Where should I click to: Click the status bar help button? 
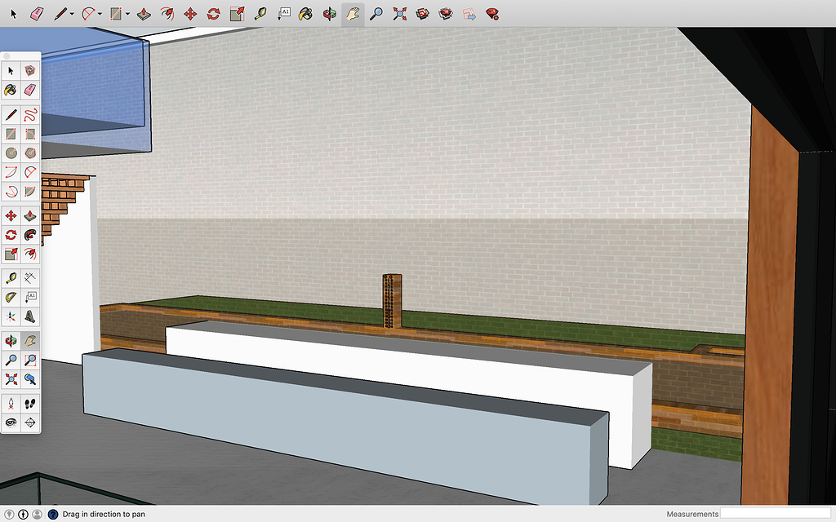[53, 514]
